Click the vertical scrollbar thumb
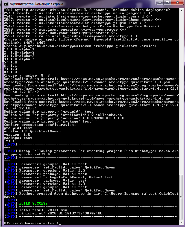Image resolution: width=185 pixels, height=227 pixels. click(x=181, y=197)
